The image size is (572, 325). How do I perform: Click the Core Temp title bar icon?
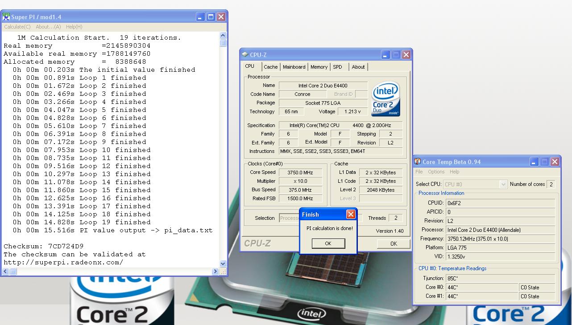point(418,162)
